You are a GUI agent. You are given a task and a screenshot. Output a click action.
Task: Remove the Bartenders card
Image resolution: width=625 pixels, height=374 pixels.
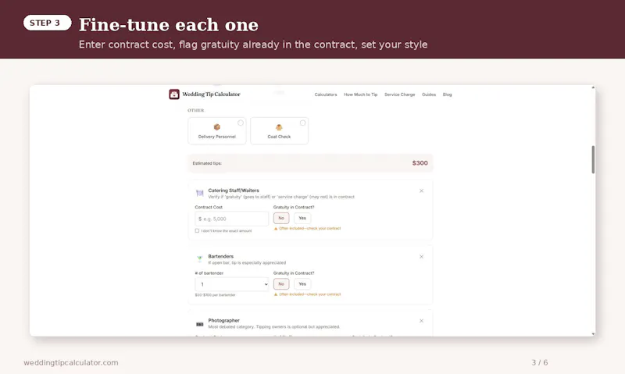pyautogui.click(x=421, y=257)
